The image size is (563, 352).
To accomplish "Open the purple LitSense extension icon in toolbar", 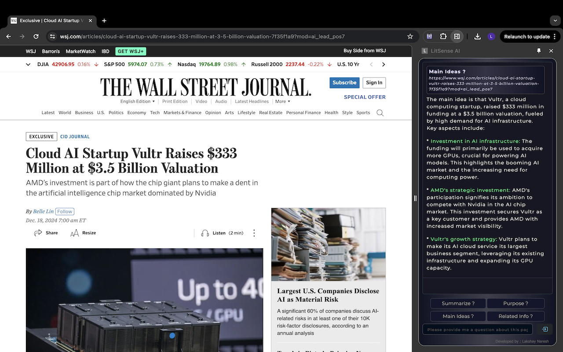I will click(x=429, y=37).
